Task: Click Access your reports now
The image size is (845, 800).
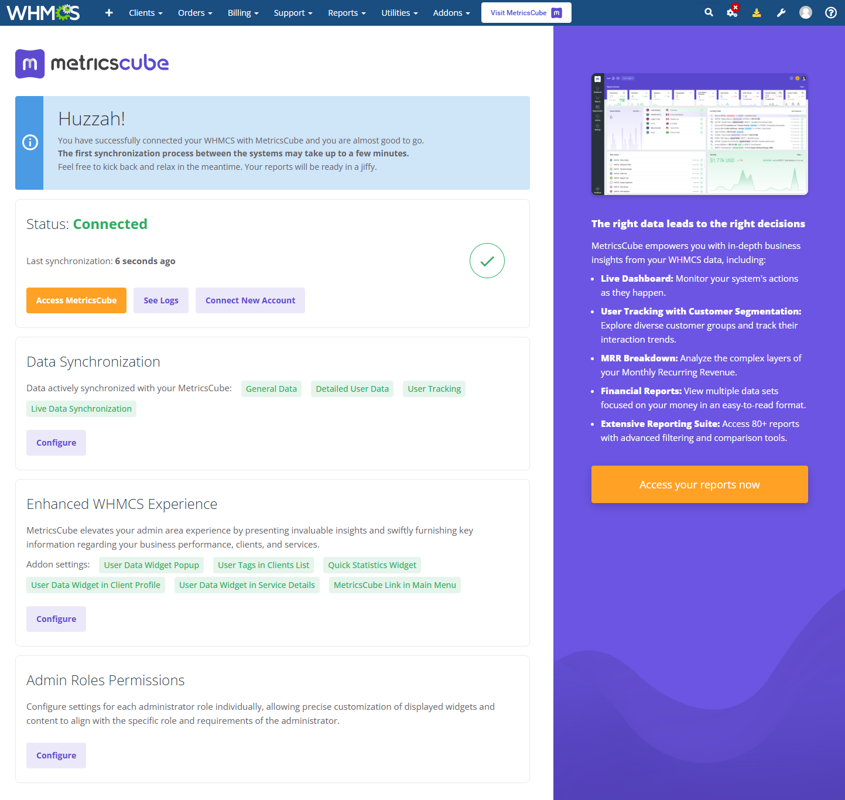Action: click(700, 484)
